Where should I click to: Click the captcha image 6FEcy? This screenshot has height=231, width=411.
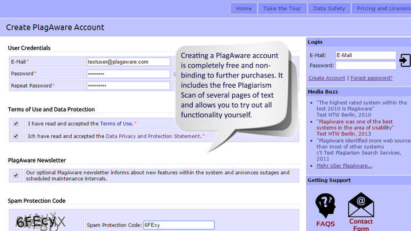(x=40, y=222)
